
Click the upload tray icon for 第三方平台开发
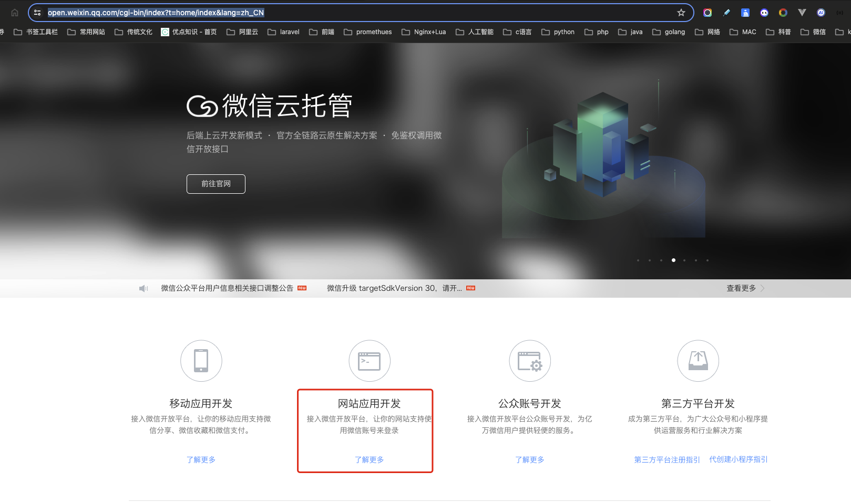(698, 361)
